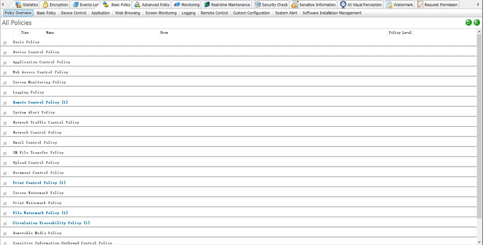Click the last green round icon near scrollbar
The image size is (483, 245).
coord(476,22)
